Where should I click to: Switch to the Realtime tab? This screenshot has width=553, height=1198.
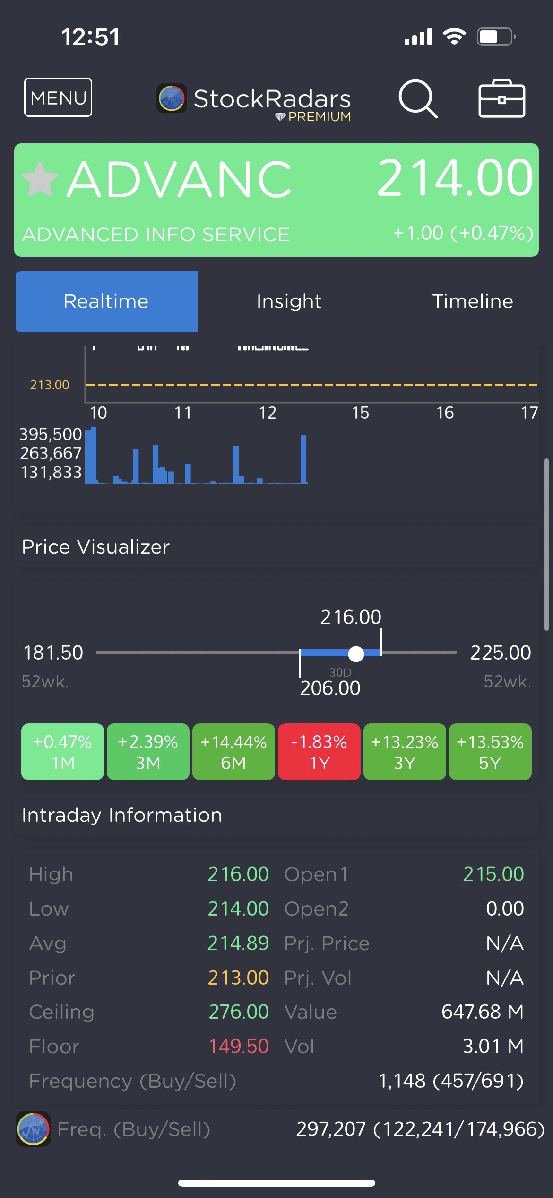coord(106,301)
